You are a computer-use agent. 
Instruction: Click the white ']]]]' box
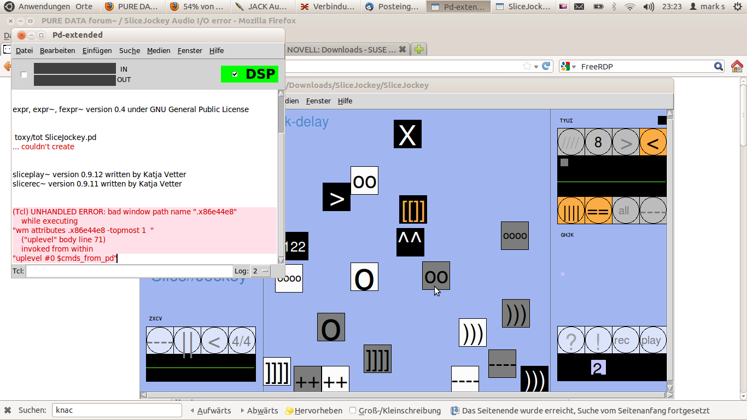[277, 371]
